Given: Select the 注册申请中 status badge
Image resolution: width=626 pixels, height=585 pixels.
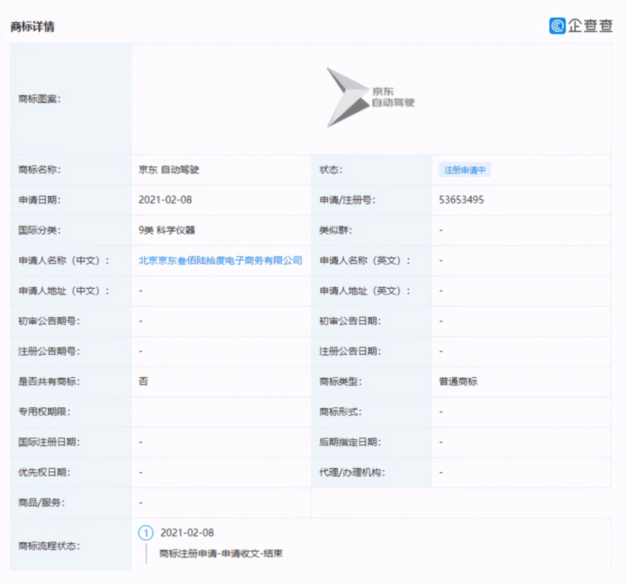Looking at the screenshot, I should coord(465,170).
